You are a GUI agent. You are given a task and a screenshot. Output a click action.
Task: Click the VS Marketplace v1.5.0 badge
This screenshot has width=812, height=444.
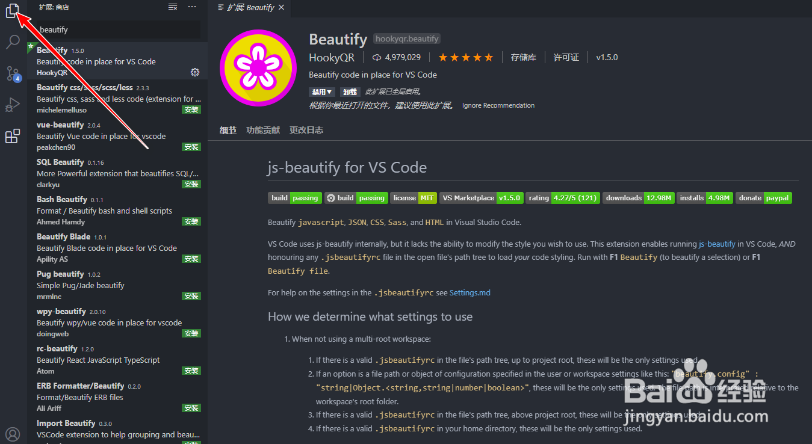tap(481, 198)
